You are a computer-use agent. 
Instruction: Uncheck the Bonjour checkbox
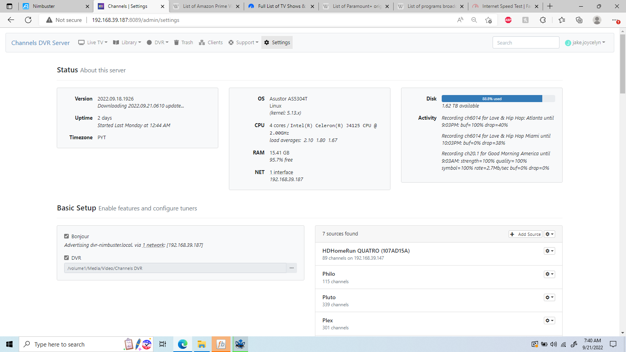67,236
